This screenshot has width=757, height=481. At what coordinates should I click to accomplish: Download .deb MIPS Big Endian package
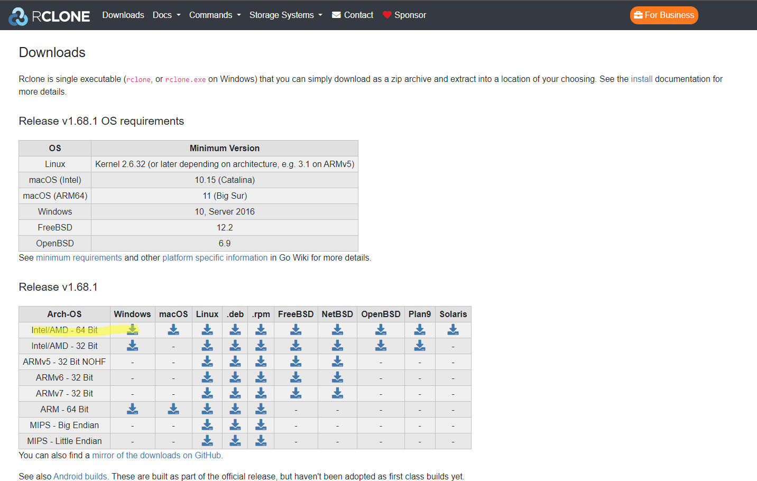235,425
